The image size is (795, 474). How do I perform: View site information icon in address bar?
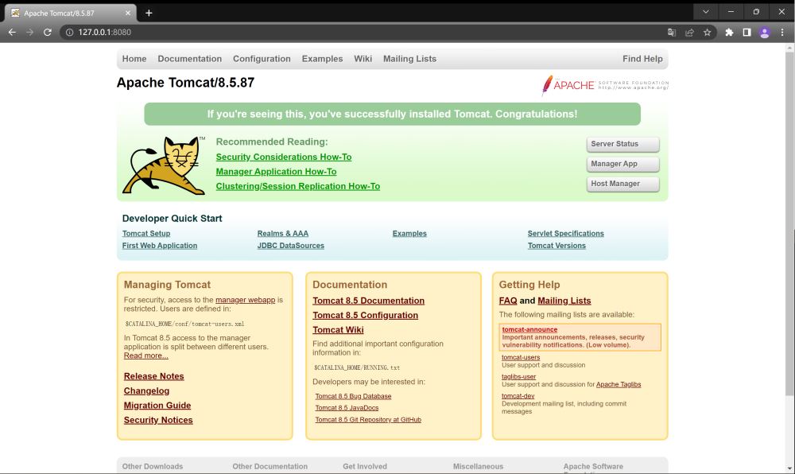[x=69, y=32]
